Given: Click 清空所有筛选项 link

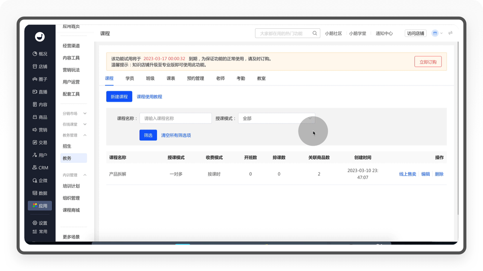Looking at the screenshot, I should pyautogui.click(x=176, y=135).
